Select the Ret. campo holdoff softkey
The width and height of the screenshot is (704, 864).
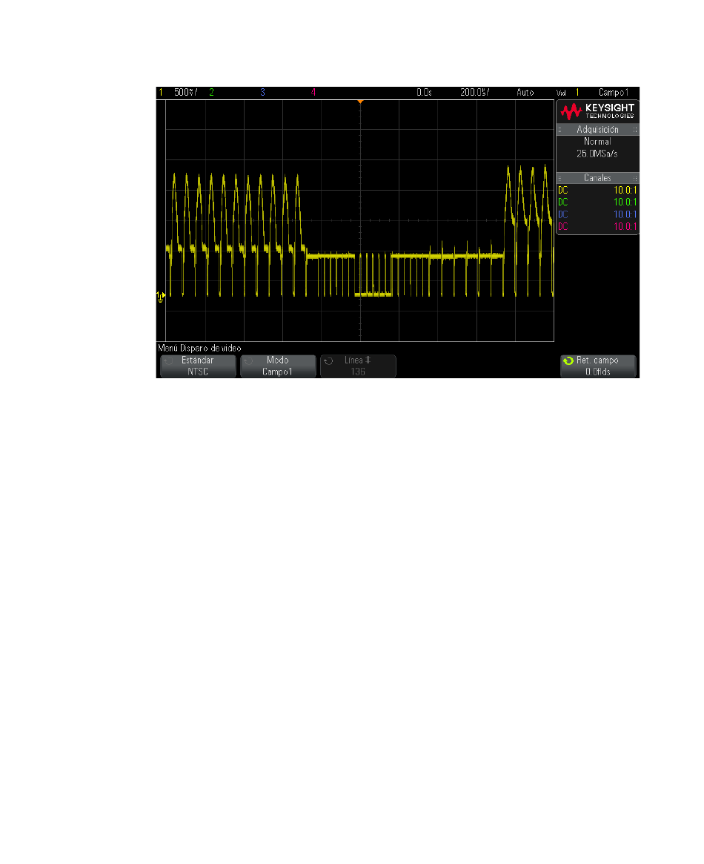pos(598,366)
